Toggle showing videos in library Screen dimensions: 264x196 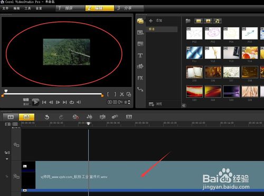click(199, 21)
